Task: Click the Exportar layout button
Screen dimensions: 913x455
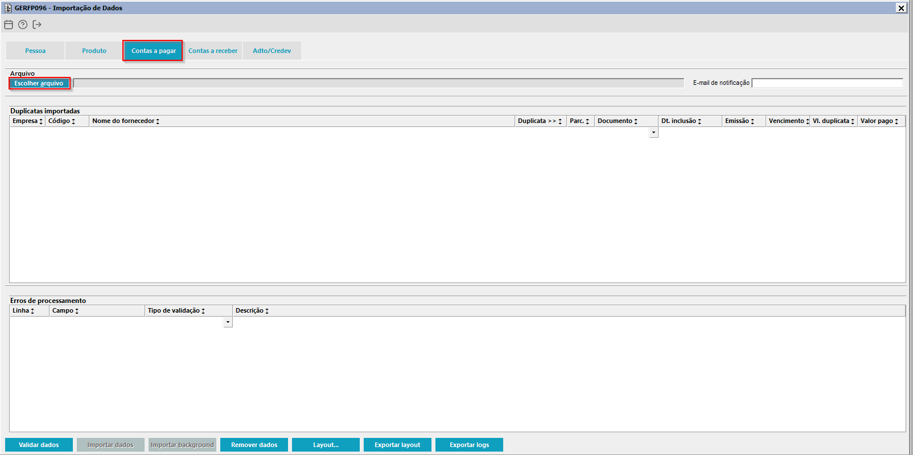Action: click(397, 445)
